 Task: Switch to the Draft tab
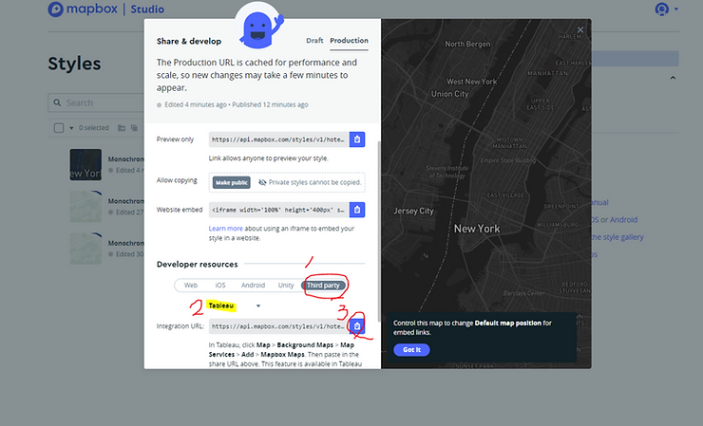point(314,40)
